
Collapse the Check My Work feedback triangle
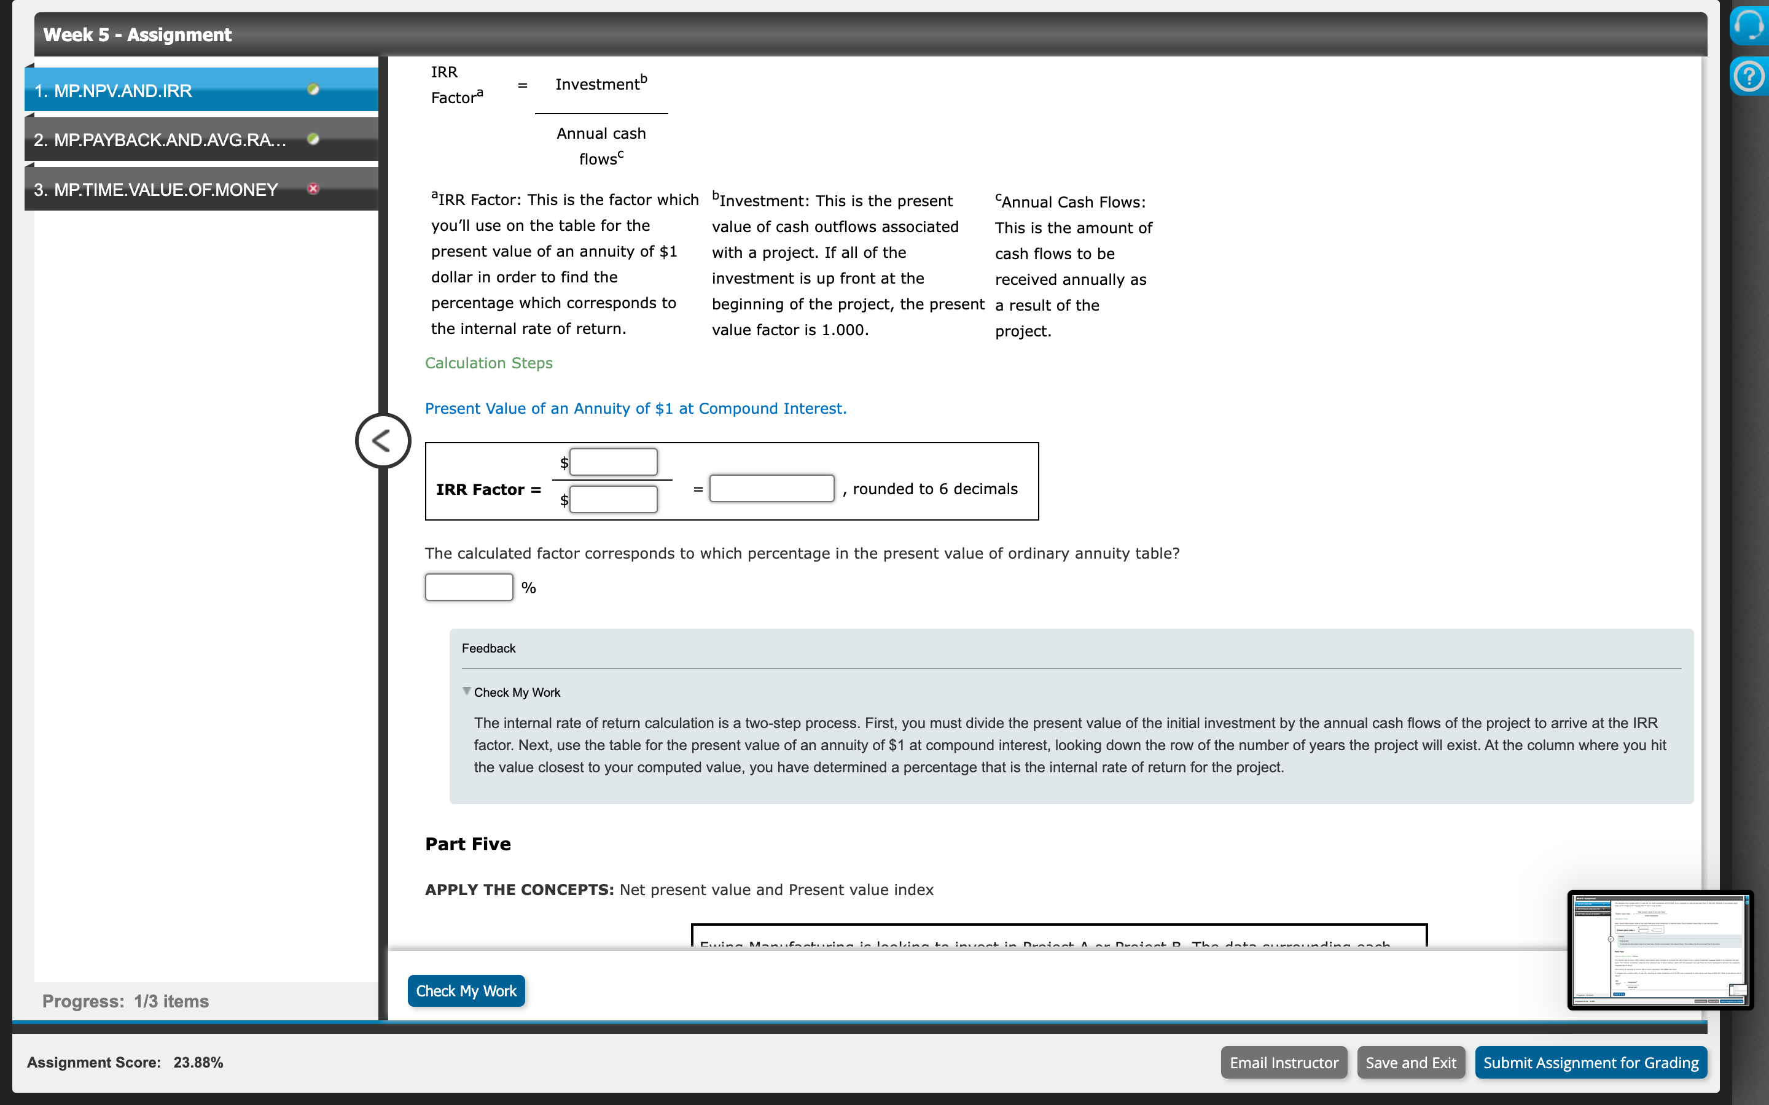coord(466,691)
